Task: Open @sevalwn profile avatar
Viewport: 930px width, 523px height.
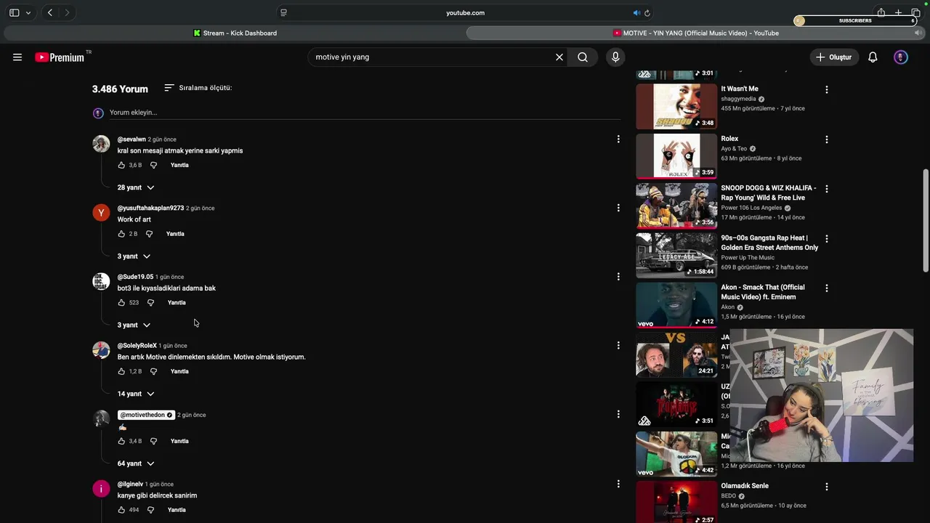Action: point(101,143)
